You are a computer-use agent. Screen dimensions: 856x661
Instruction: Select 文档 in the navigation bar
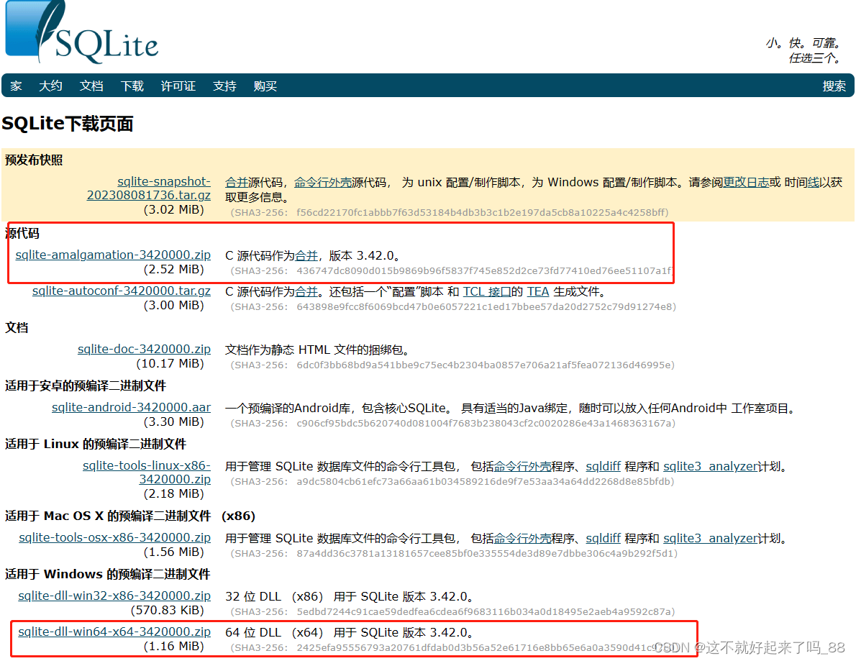tap(91, 86)
